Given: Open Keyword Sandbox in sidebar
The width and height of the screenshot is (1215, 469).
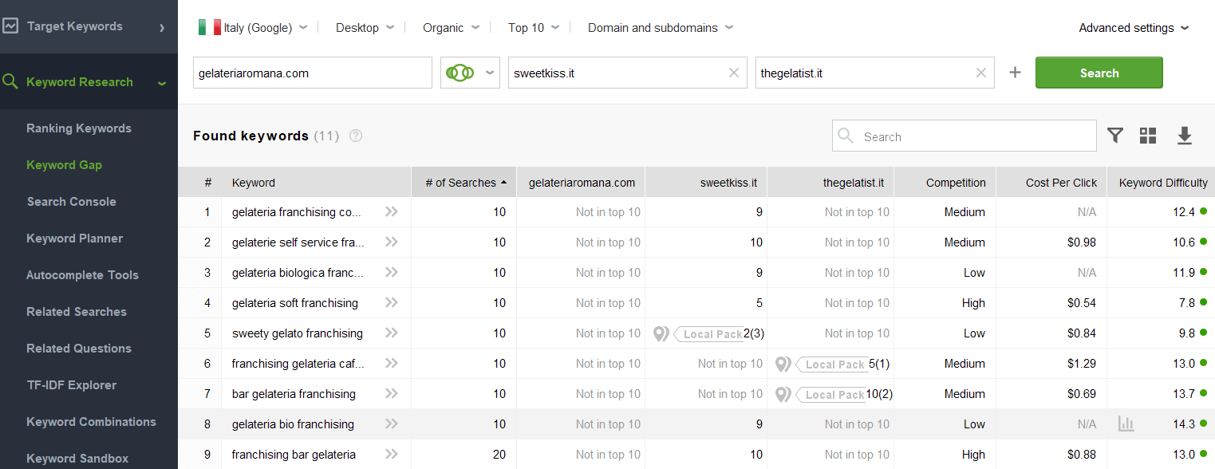Looking at the screenshot, I should (x=77, y=459).
